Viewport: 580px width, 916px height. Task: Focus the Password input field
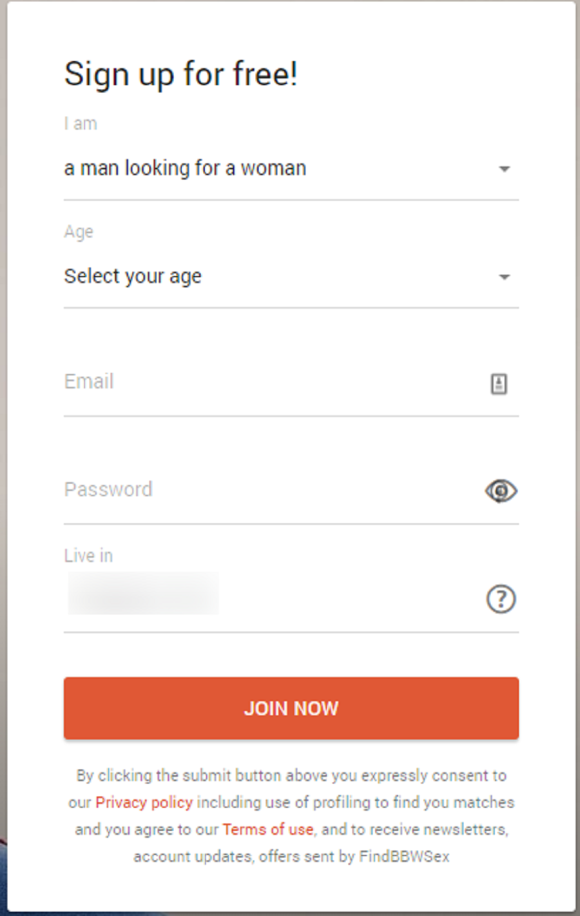click(271, 490)
